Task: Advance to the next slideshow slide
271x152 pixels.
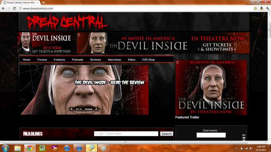Action: (x=96, y=109)
